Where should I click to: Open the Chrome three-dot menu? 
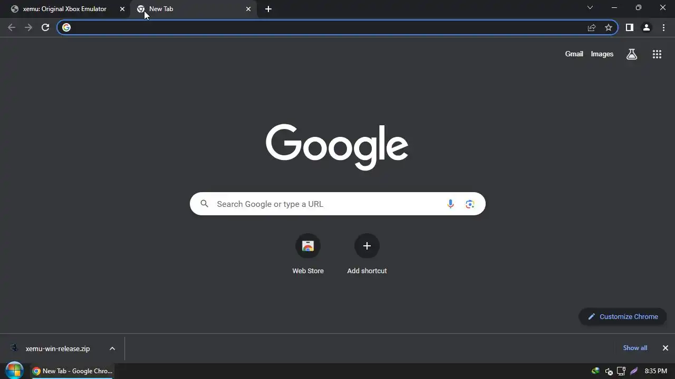663,27
